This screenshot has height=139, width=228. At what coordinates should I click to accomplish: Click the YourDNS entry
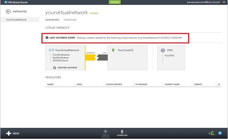[169, 55]
